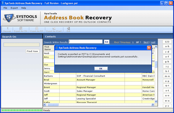The height and width of the screenshot is (113, 174).
Task: Click the Home Care company cell
Action: (x=148, y=91)
